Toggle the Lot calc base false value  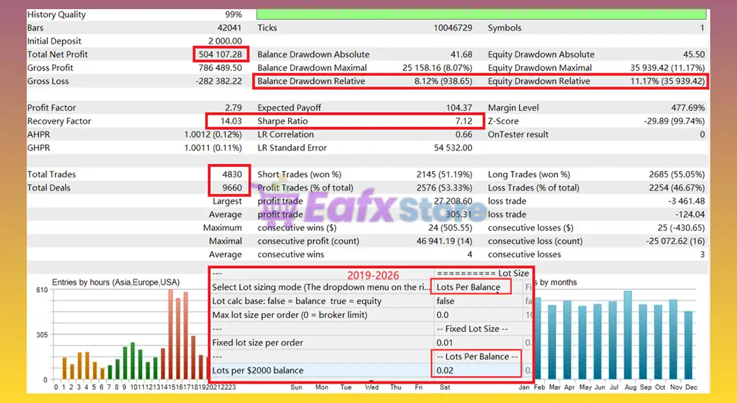point(445,301)
